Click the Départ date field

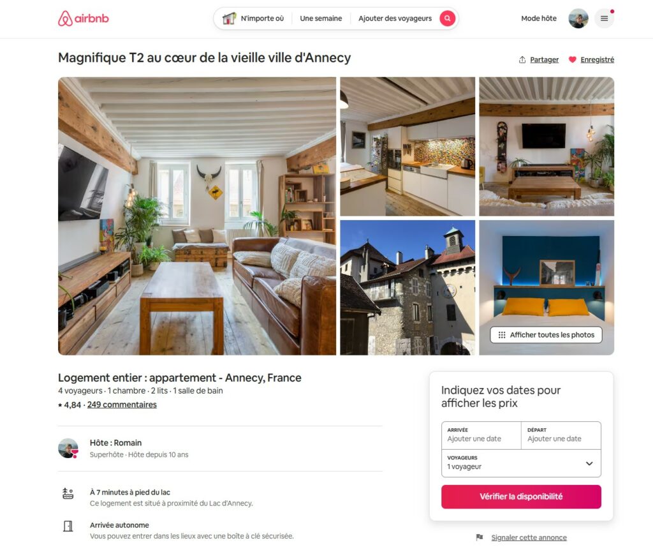pyautogui.click(x=561, y=435)
